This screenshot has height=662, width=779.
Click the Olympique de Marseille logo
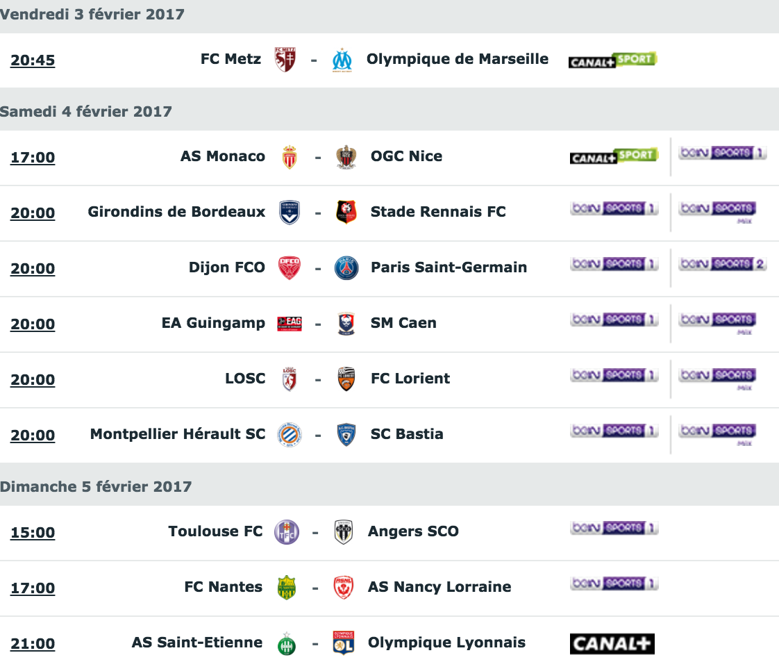click(342, 60)
